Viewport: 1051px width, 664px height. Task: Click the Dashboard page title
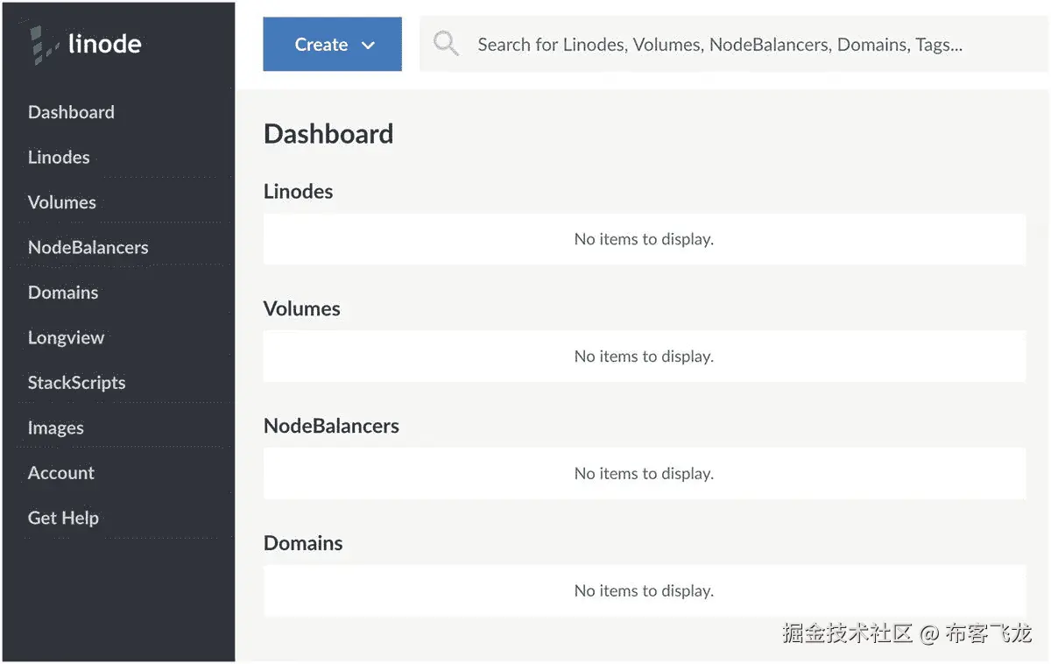328,134
